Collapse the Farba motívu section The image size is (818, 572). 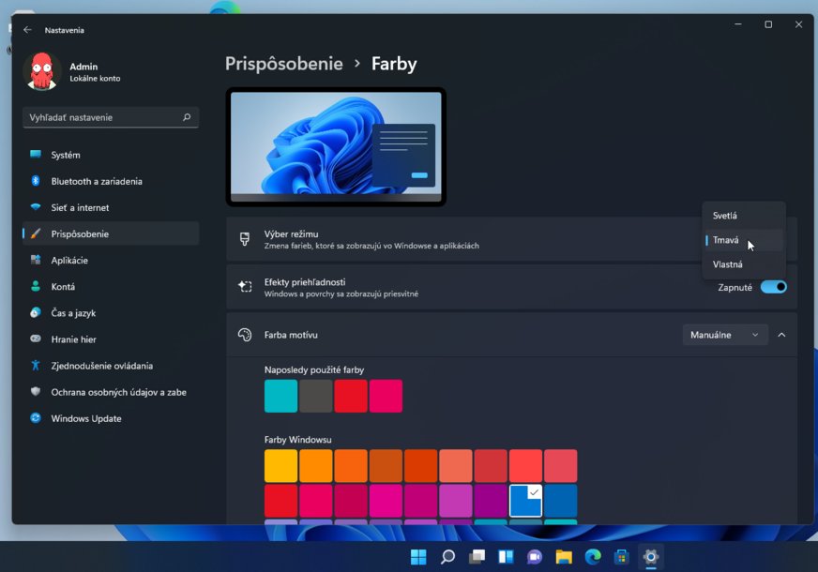pyautogui.click(x=781, y=335)
